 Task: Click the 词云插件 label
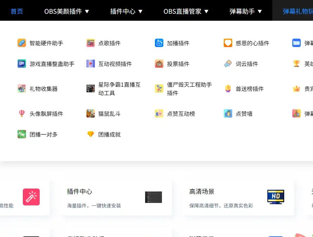coord(247,64)
